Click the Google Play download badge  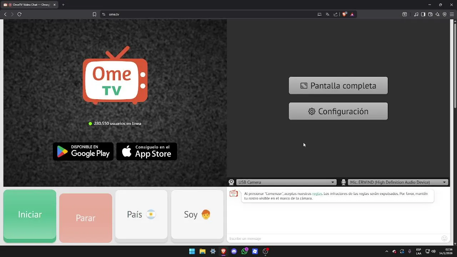pyautogui.click(x=83, y=151)
